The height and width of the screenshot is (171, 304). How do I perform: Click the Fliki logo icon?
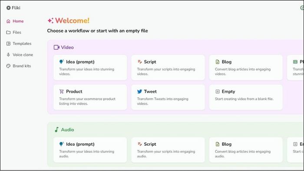(8, 8)
